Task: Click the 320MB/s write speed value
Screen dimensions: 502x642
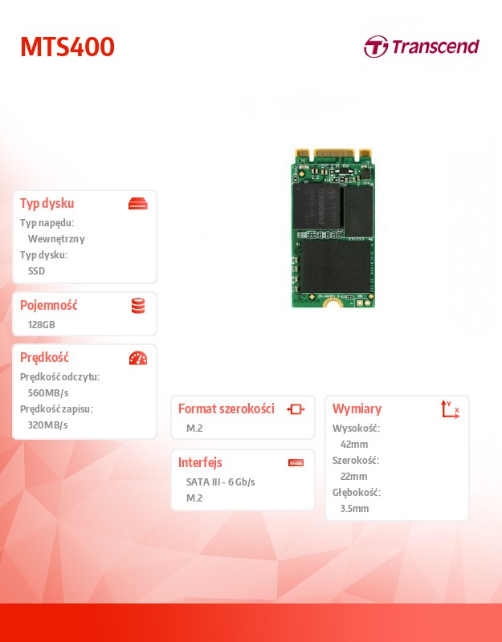Action: (x=47, y=425)
